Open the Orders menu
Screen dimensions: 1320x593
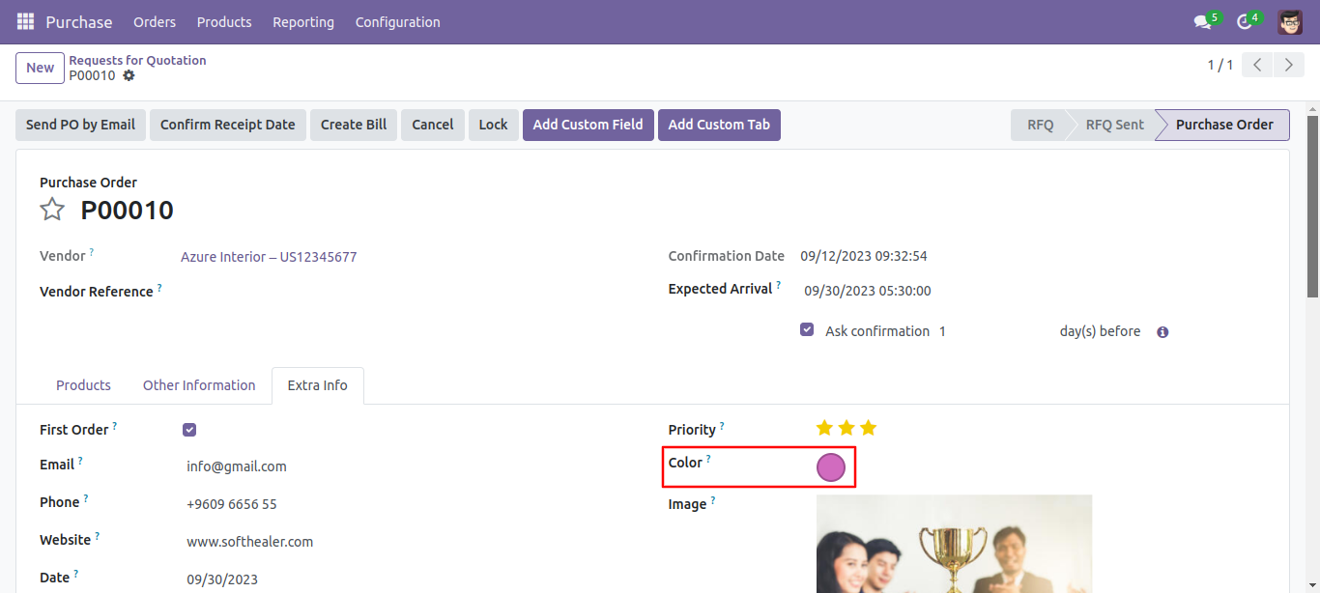155,21
